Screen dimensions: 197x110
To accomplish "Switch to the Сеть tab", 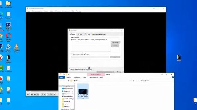I will [x=87, y=34].
